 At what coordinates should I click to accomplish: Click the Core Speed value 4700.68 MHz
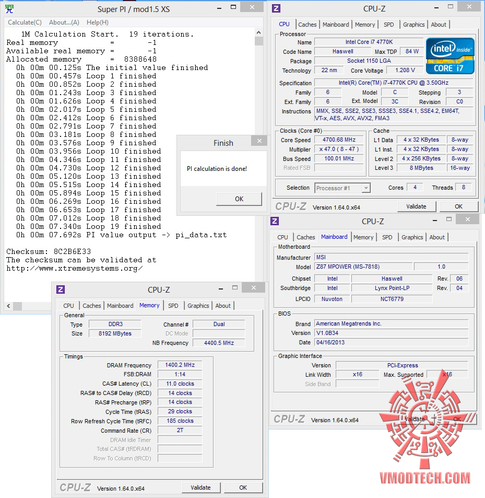[339, 140]
